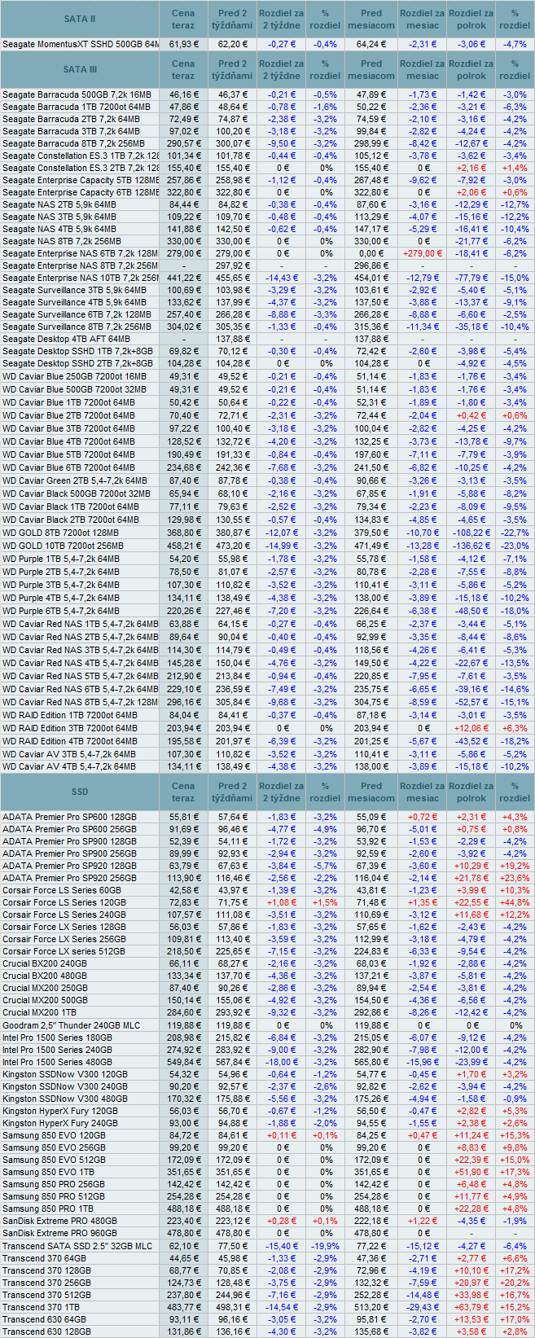Click WD Purple 1TB 5,4-7,2k 64MB
The height and width of the screenshot is (1338, 535).
pos(60,559)
